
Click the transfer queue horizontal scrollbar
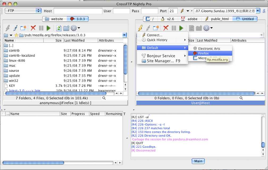click(x=33, y=163)
